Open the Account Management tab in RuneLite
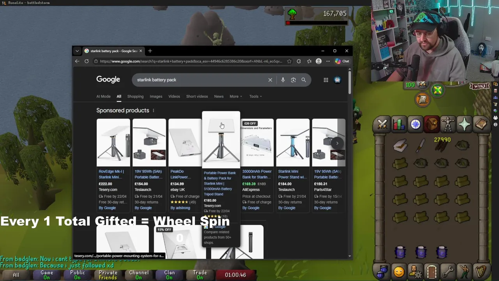Screen dimensions: 499x281 point(415,271)
